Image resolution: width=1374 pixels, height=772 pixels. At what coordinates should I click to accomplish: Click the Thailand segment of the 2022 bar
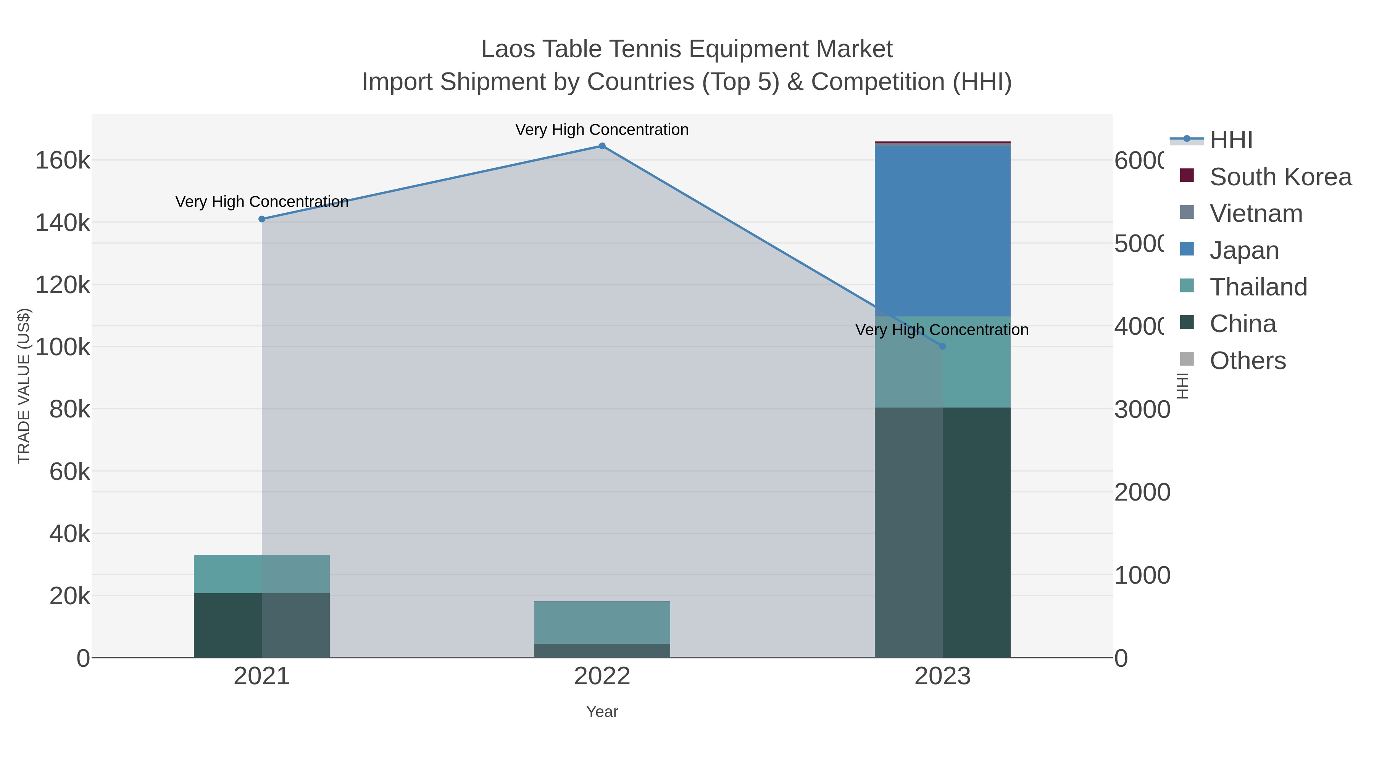coord(602,622)
